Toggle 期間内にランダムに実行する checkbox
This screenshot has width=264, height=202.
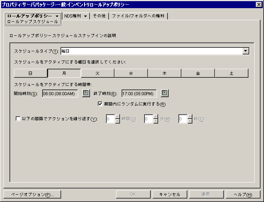click(100, 104)
